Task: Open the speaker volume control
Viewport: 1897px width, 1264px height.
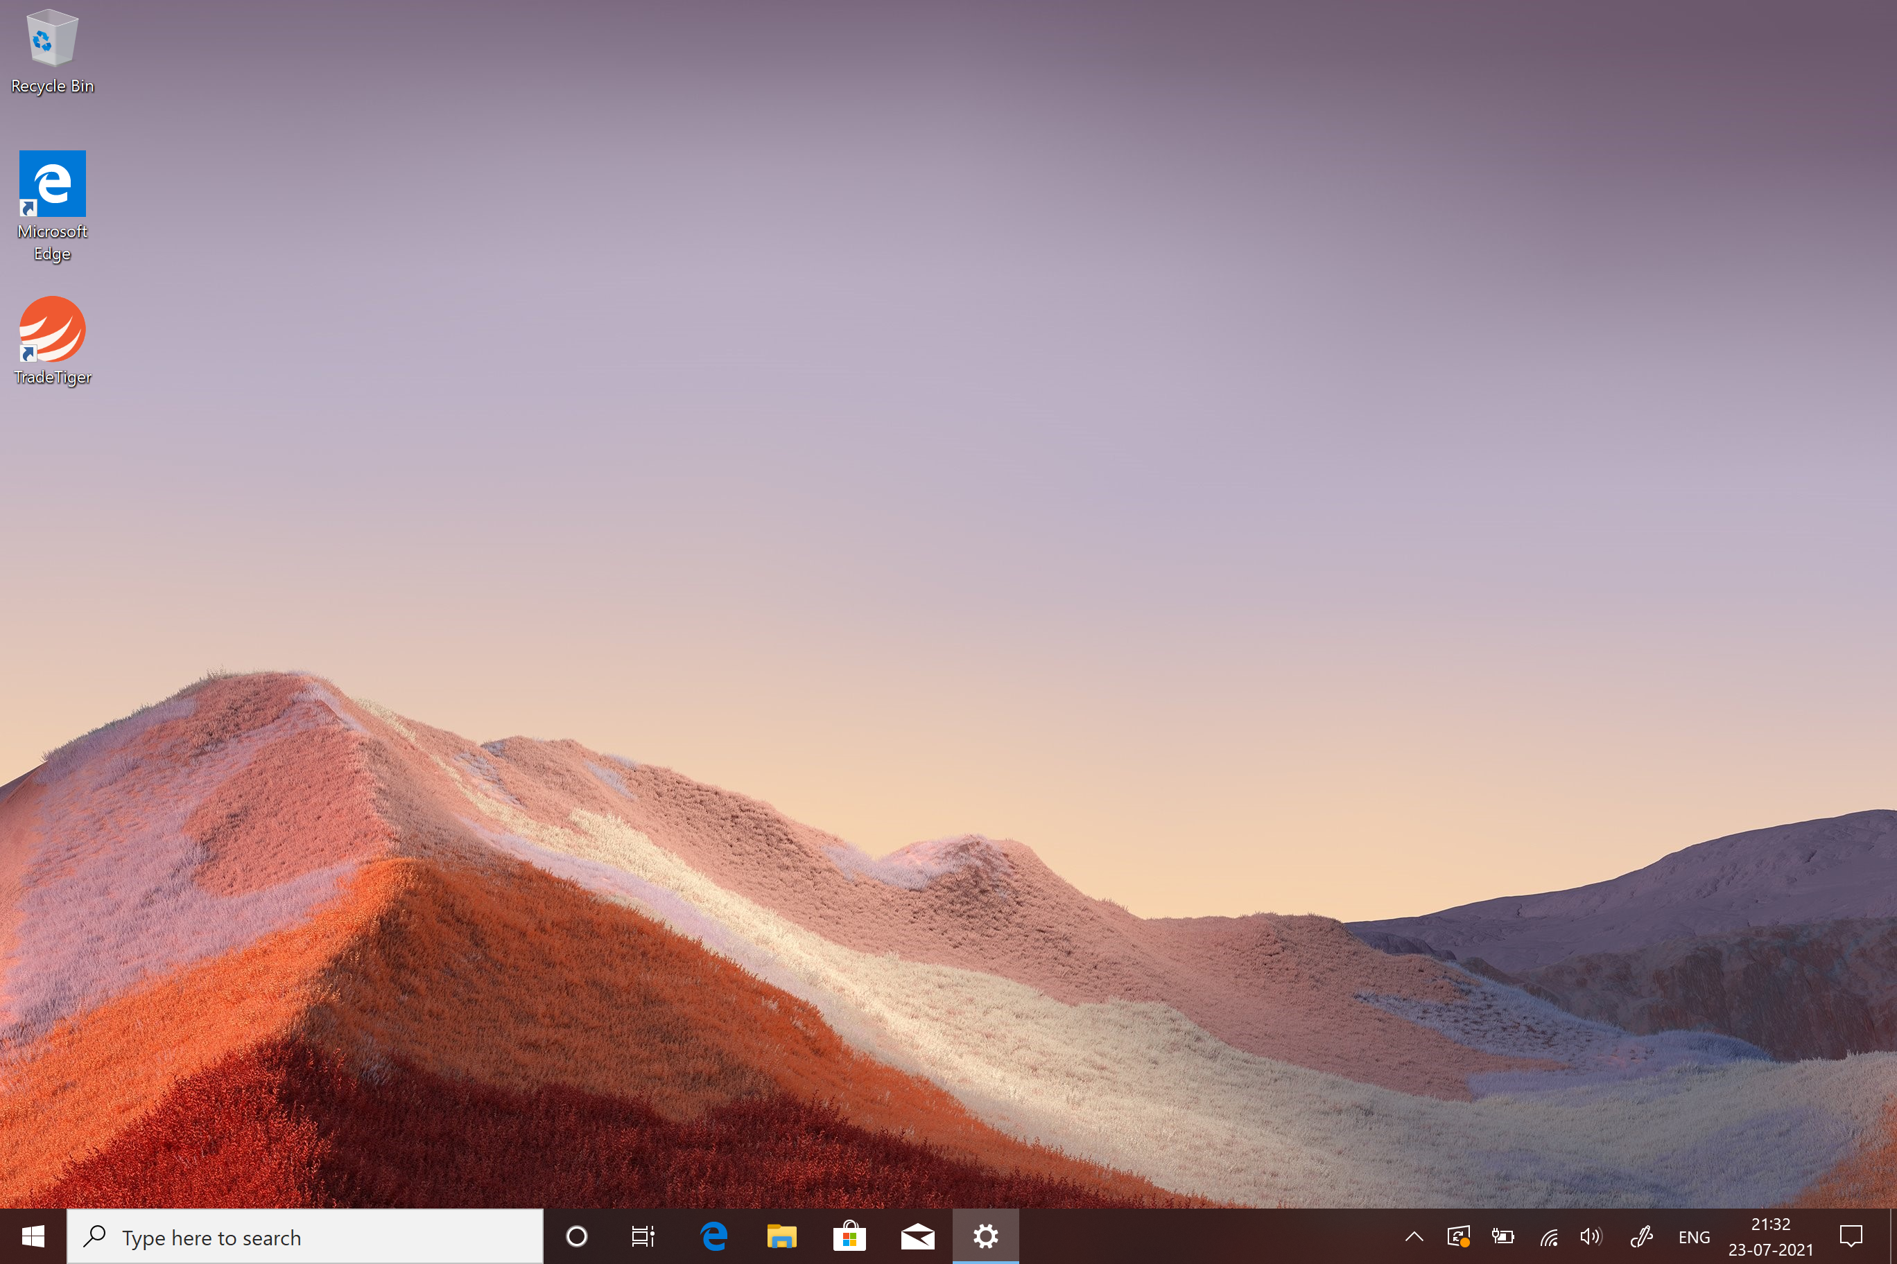Action: 1591,1236
